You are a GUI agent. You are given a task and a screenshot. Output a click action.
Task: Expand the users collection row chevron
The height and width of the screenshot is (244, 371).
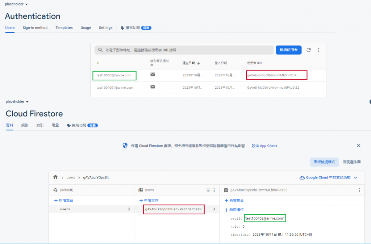(129, 209)
